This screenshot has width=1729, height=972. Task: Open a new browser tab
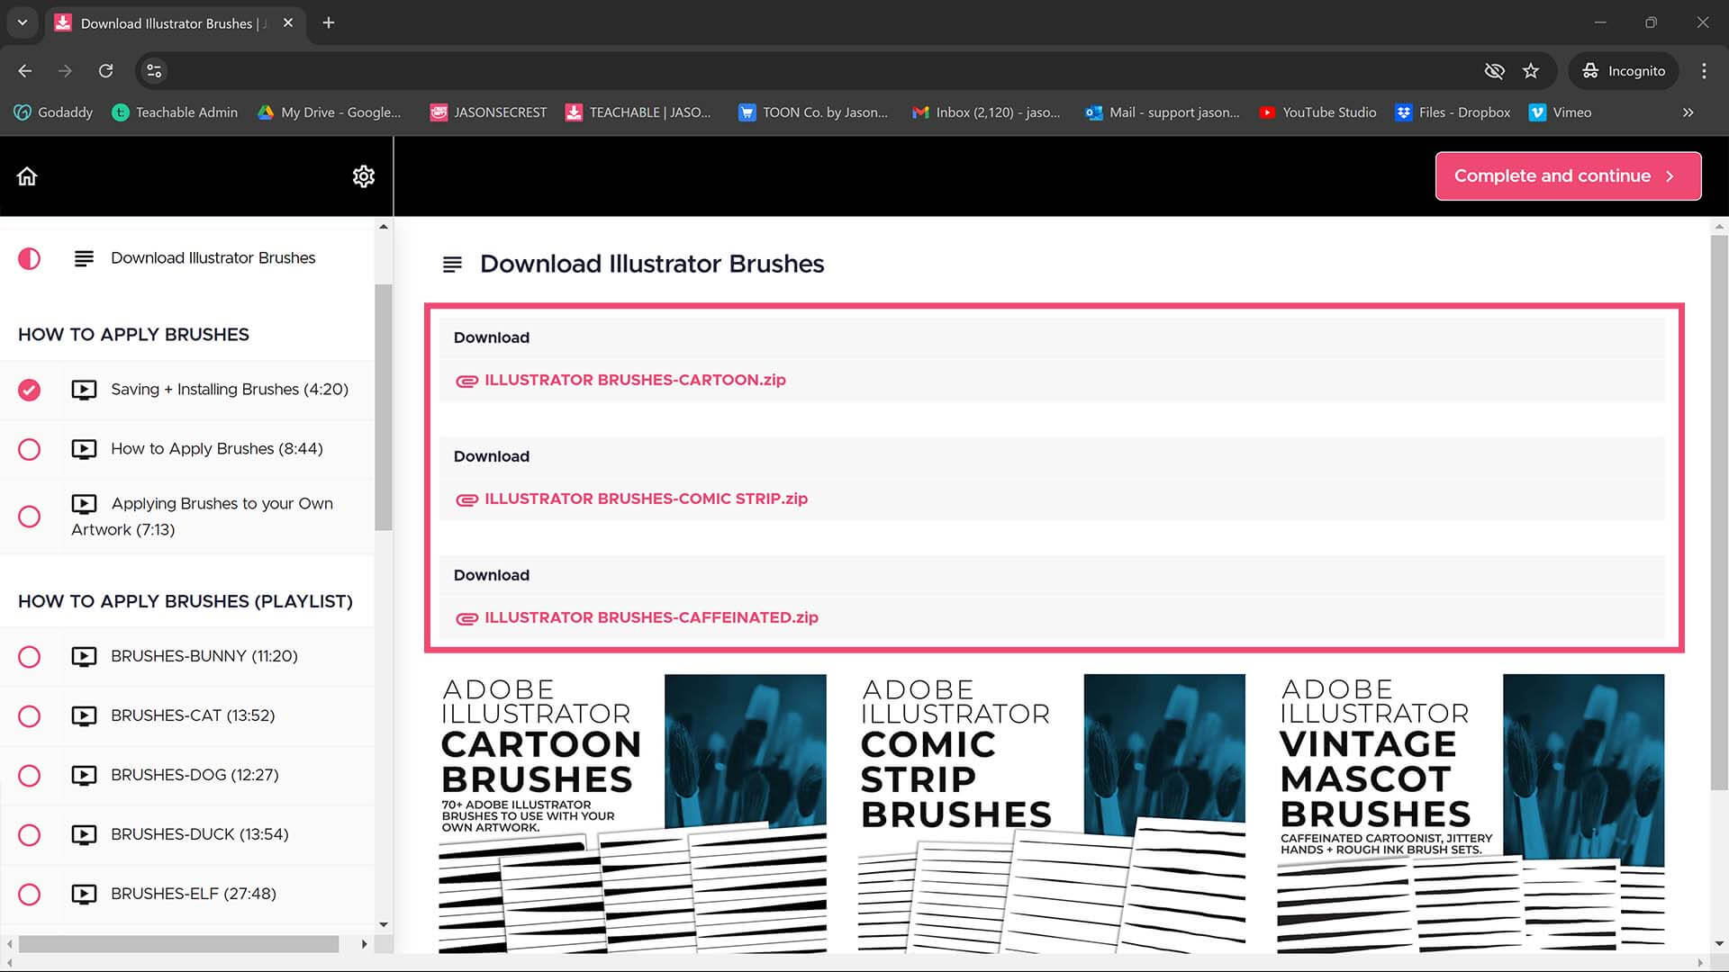pyautogui.click(x=329, y=23)
